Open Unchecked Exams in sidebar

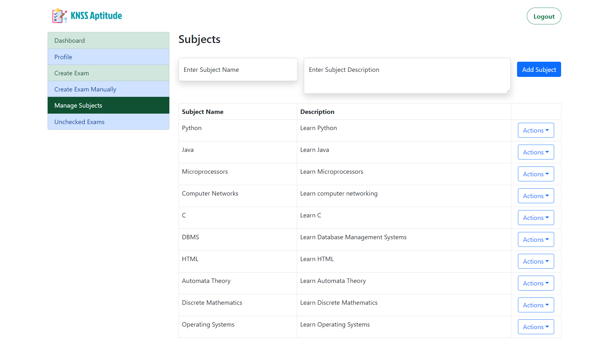click(108, 122)
